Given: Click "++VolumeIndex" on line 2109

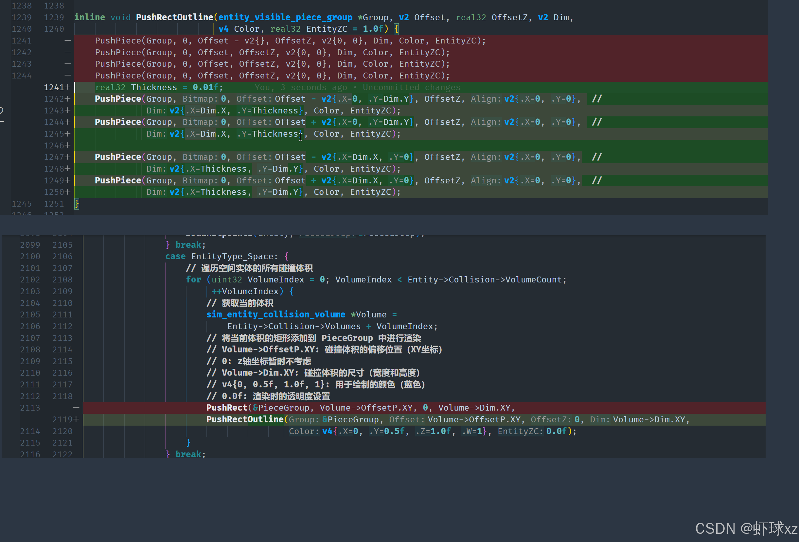Looking at the screenshot, I should tap(244, 291).
